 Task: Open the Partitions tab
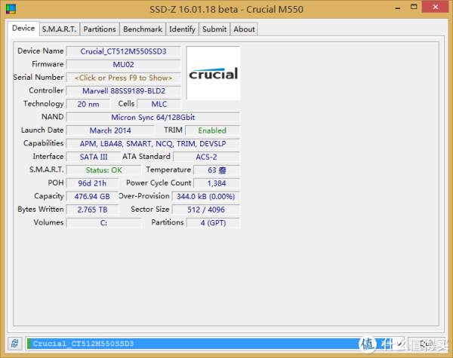point(100,29)
